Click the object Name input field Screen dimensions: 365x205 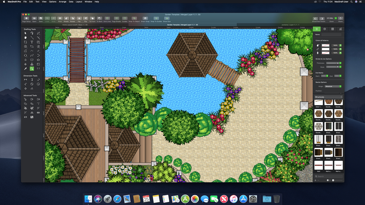331,35
